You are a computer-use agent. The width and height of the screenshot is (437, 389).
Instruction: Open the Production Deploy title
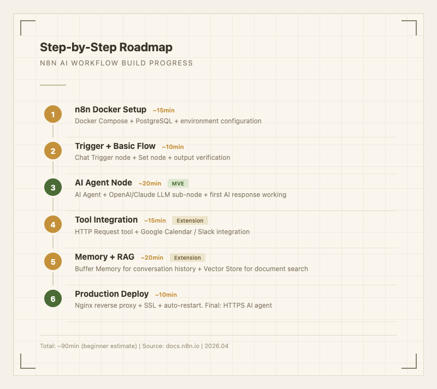(111, 294)
